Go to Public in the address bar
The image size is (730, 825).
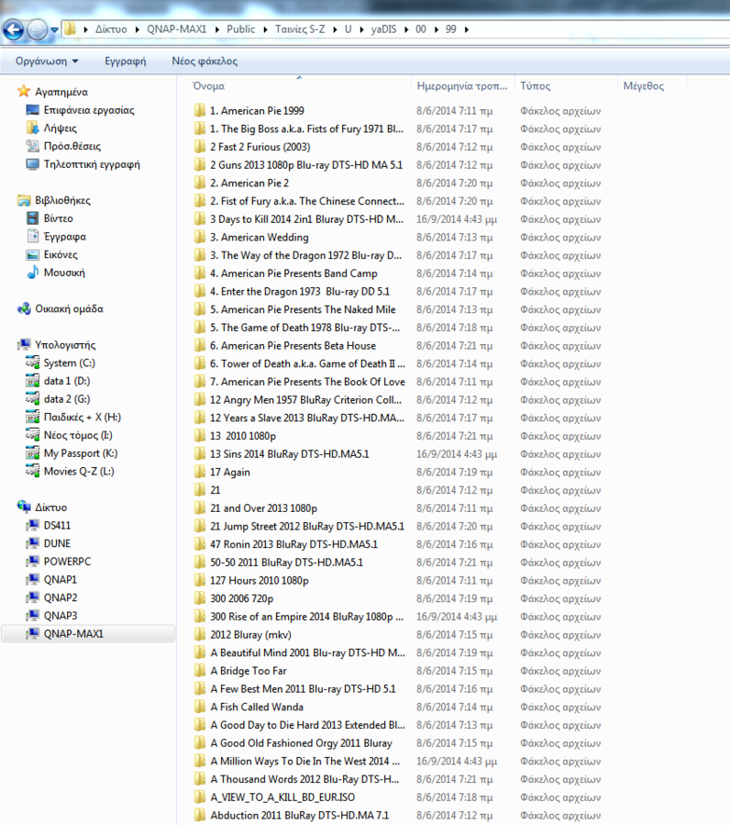click(x=241, y=29)
